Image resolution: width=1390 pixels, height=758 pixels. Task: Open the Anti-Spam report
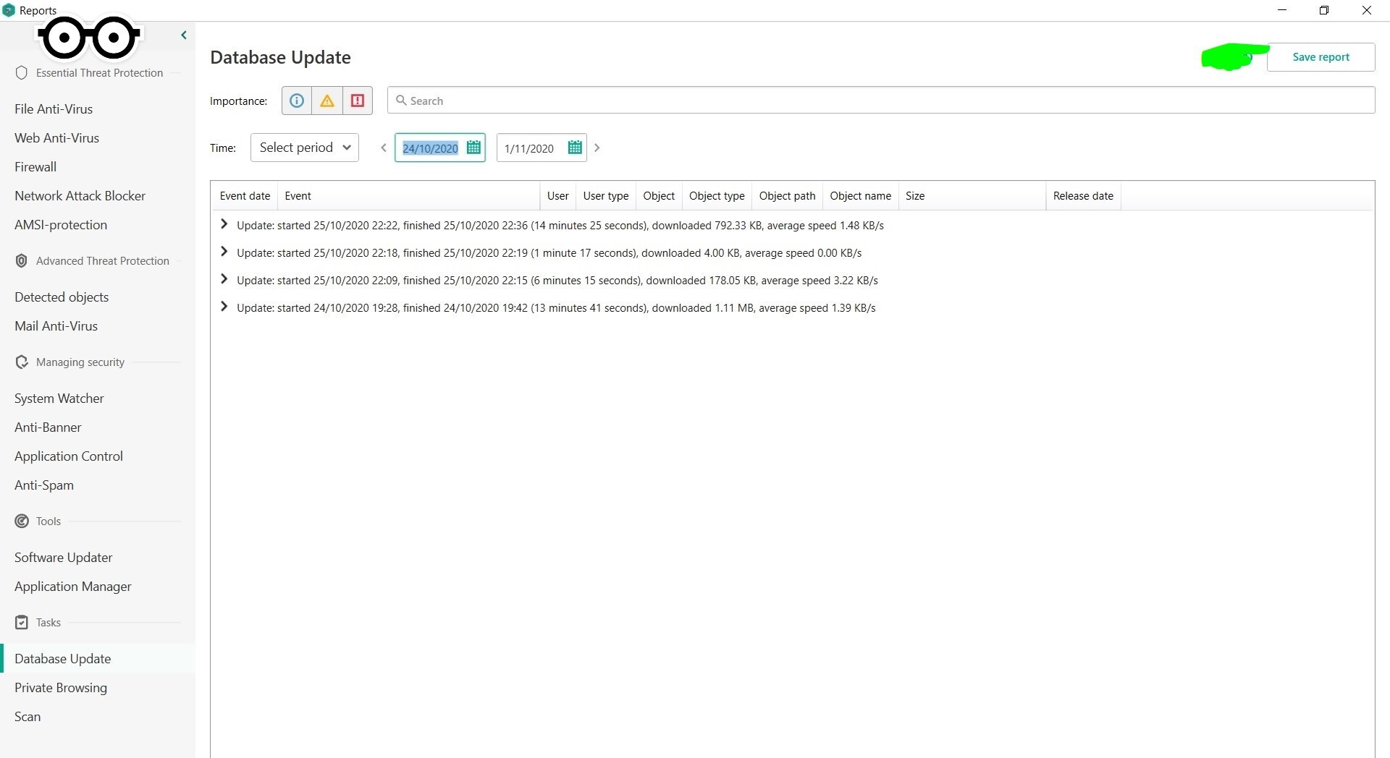(44, 485)
